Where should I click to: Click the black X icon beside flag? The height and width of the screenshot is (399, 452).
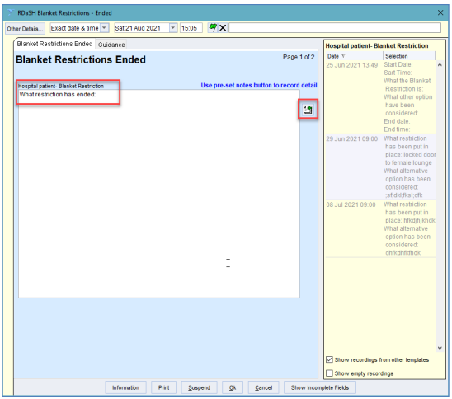[x=223, y=28]
